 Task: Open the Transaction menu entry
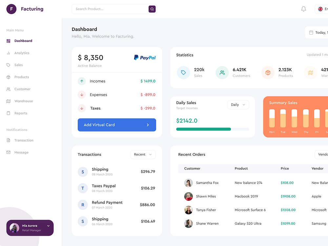(23, 140)
